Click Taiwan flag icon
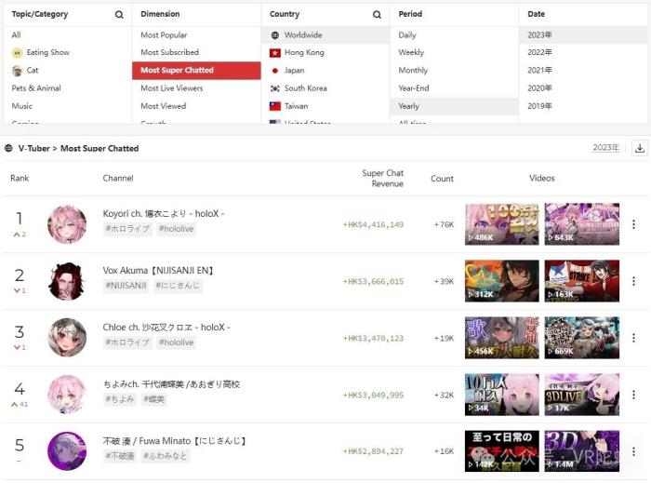Screen dimensions: 651x483 tap(275, 106)
